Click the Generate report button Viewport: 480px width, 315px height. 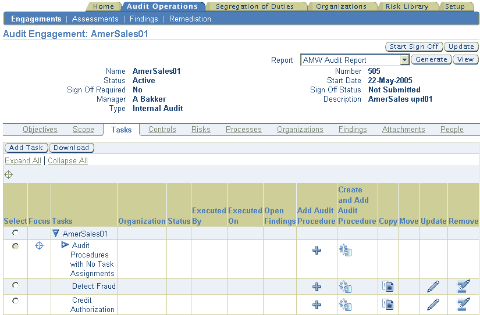[x=431, y=59]
